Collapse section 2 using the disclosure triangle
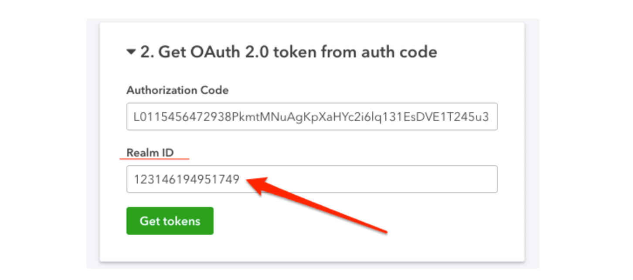 (x=131, y=53)
